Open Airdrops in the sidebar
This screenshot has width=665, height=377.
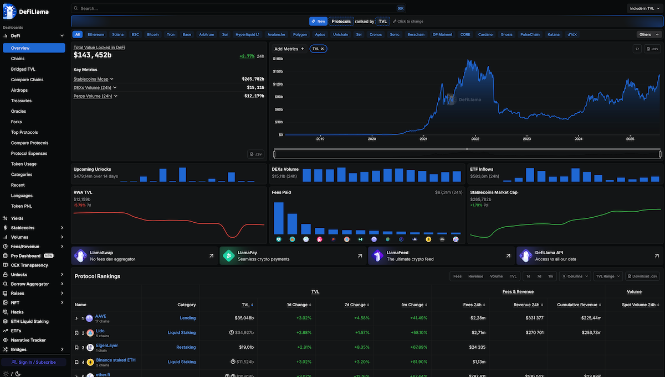click(19, 90)
